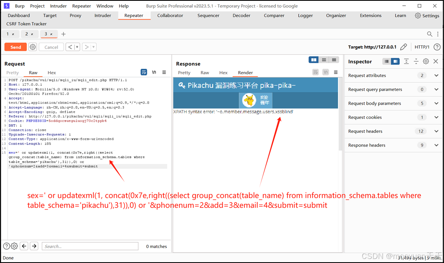
Task: Close Repeater tab 2
Action: (32, 34)
